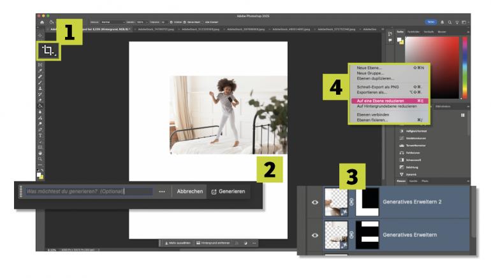Unlink mask on Generatives Erweitern 2 layer
This screenshot has height=278, width=491.
pyautogui.click(x=351, y=202)
